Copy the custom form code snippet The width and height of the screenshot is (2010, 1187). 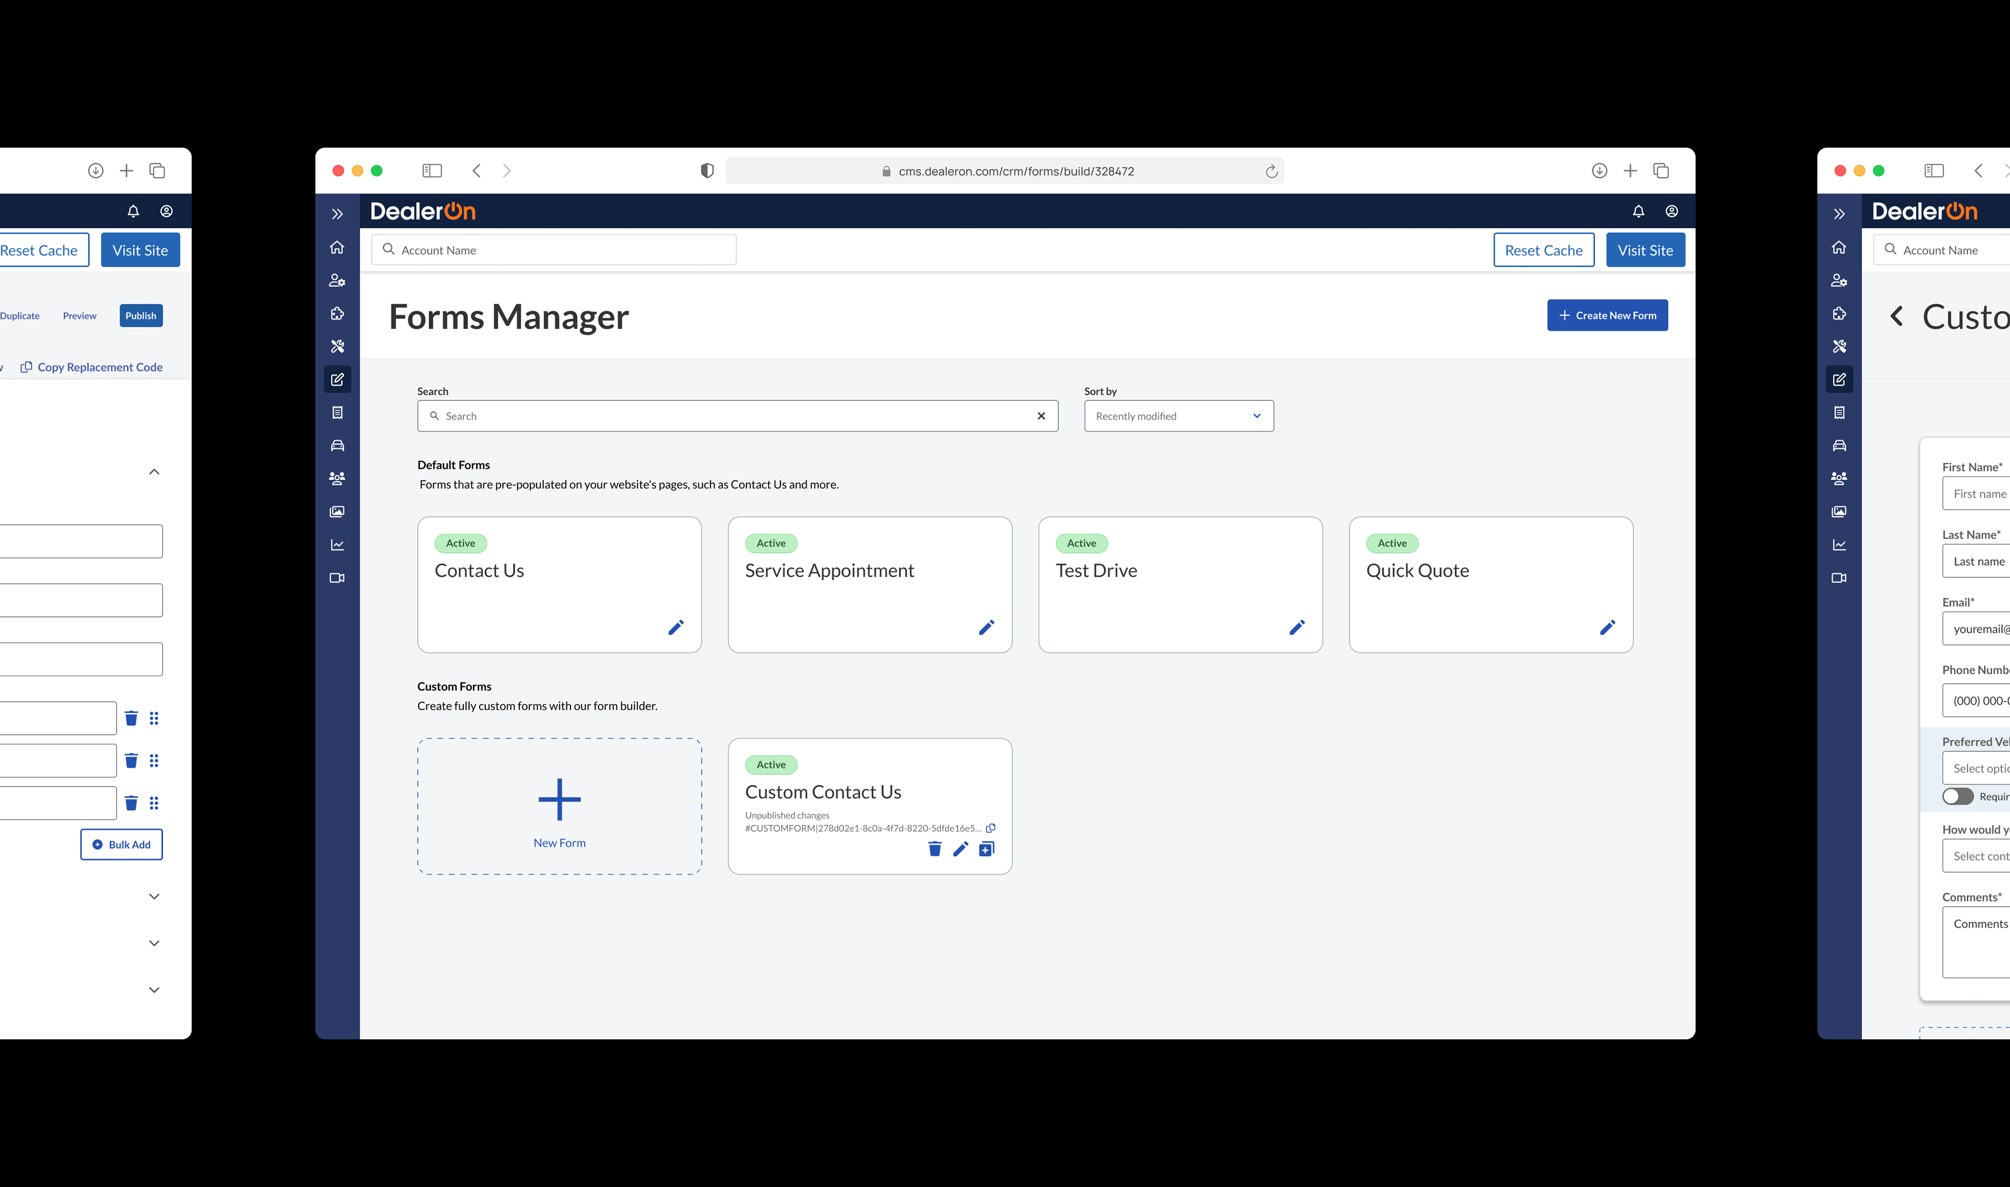pos(991,828)
